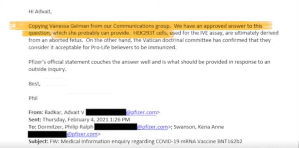Click the "Best," sign-off
The height and width of the screenshot is (148, 299).
point(34,84)
